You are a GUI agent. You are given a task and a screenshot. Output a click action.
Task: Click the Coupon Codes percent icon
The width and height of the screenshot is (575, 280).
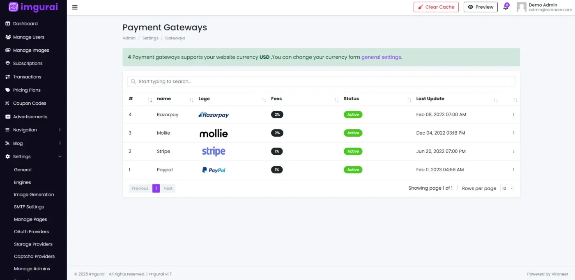[7, 103]
